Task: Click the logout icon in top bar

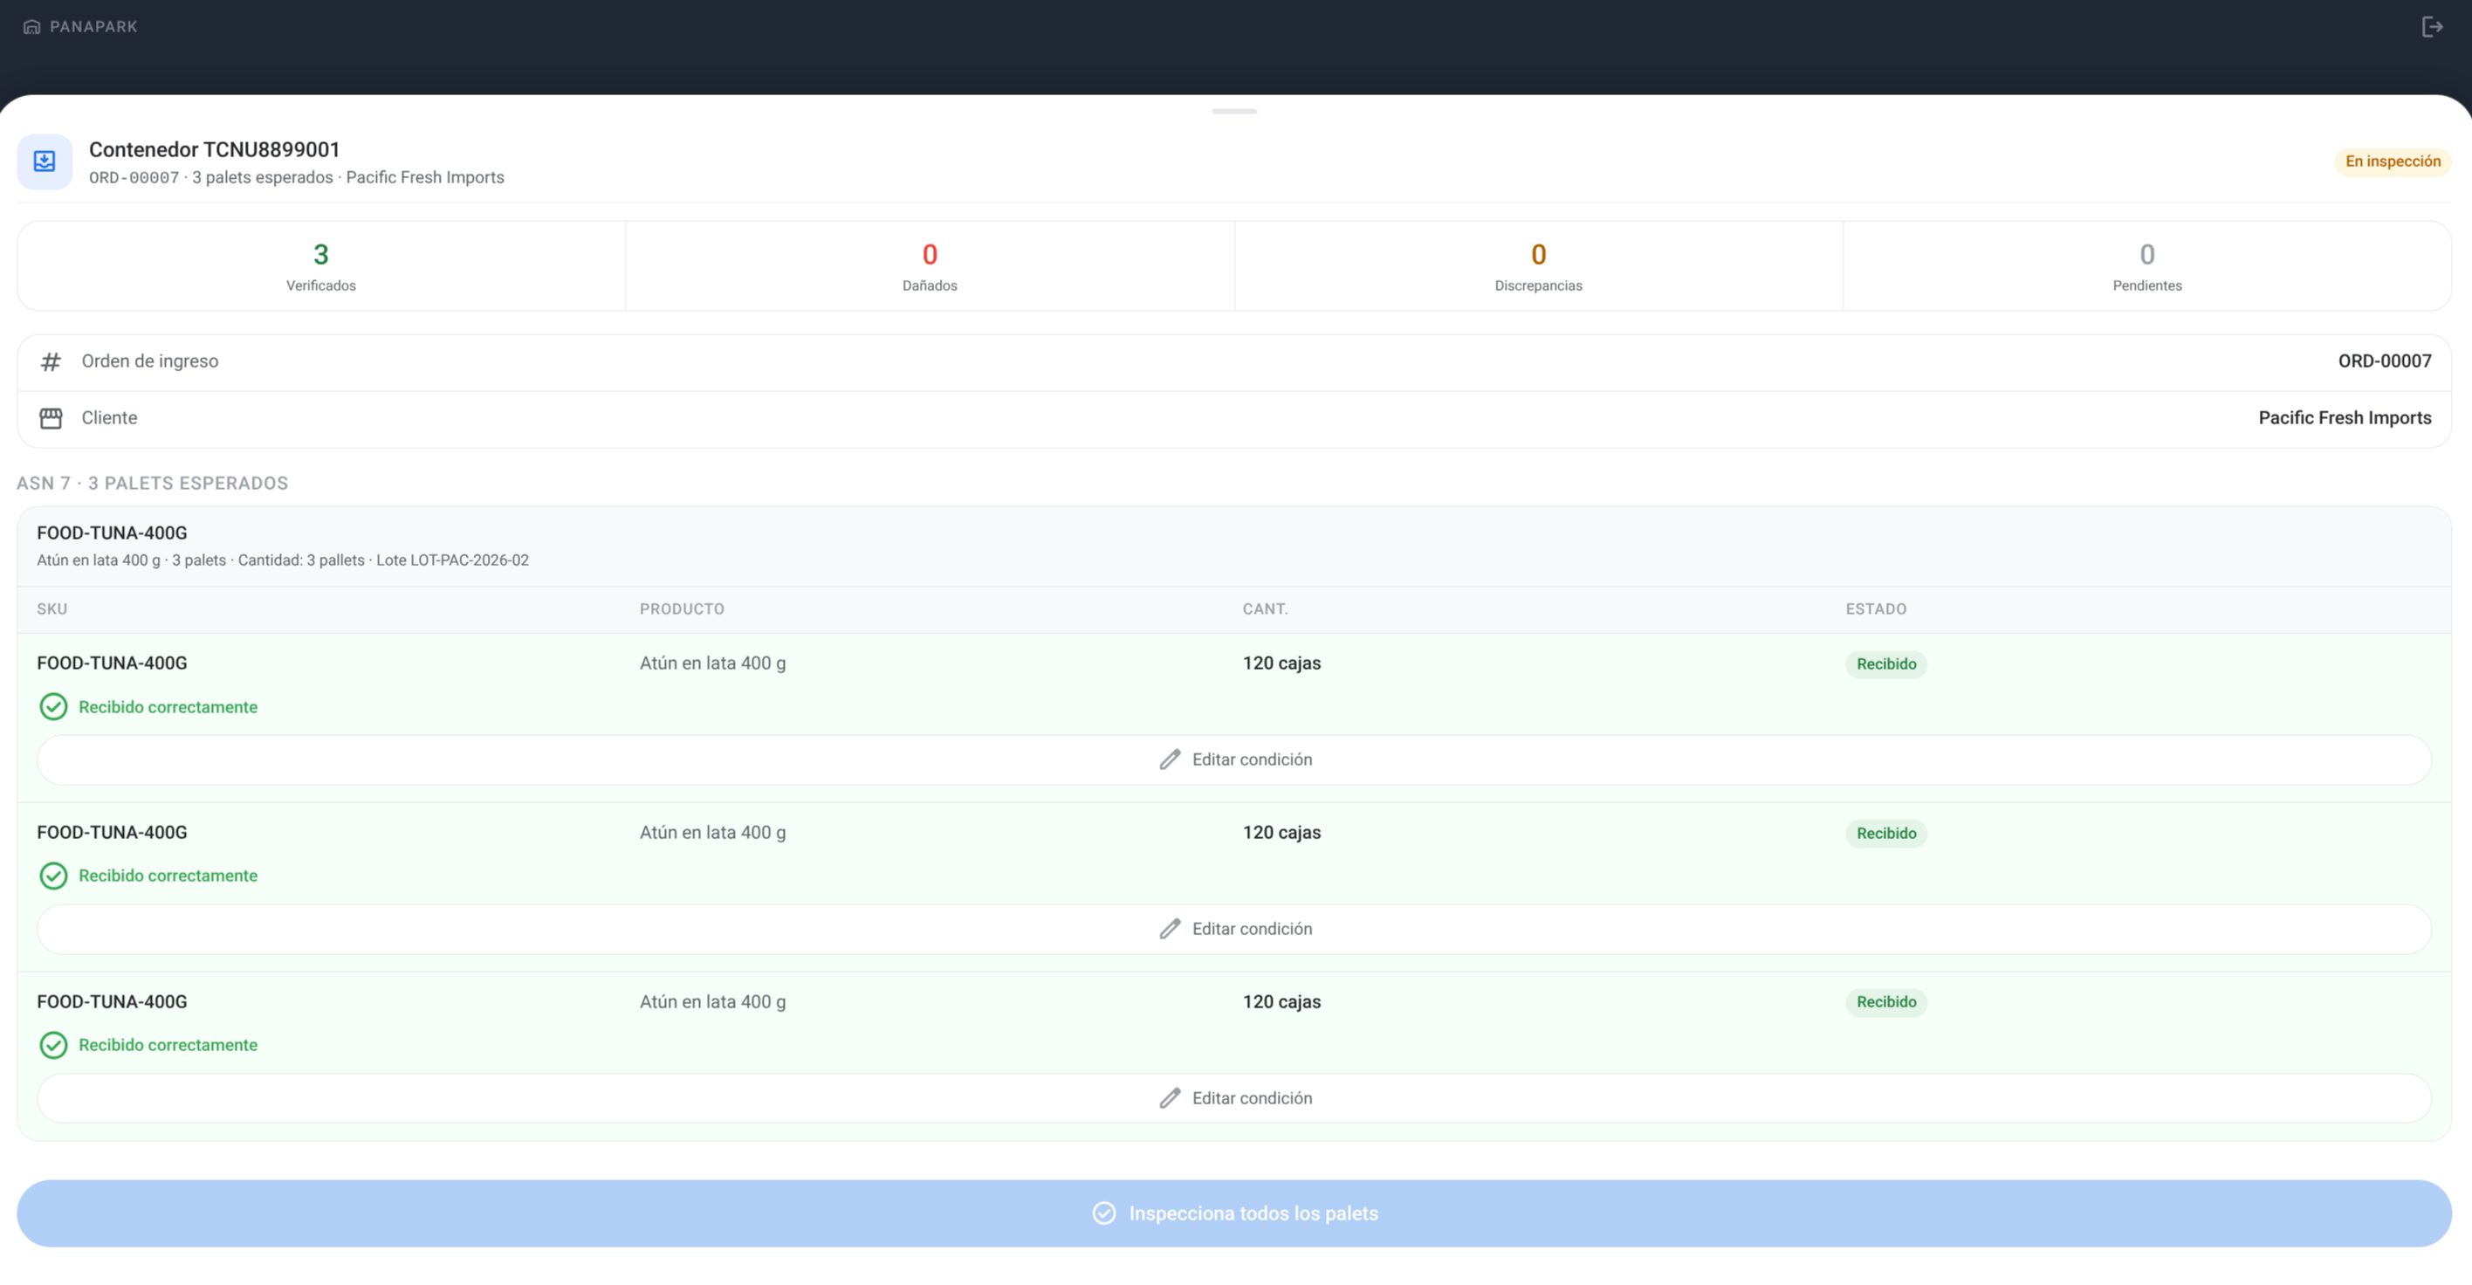Action: click(2432, 27)
